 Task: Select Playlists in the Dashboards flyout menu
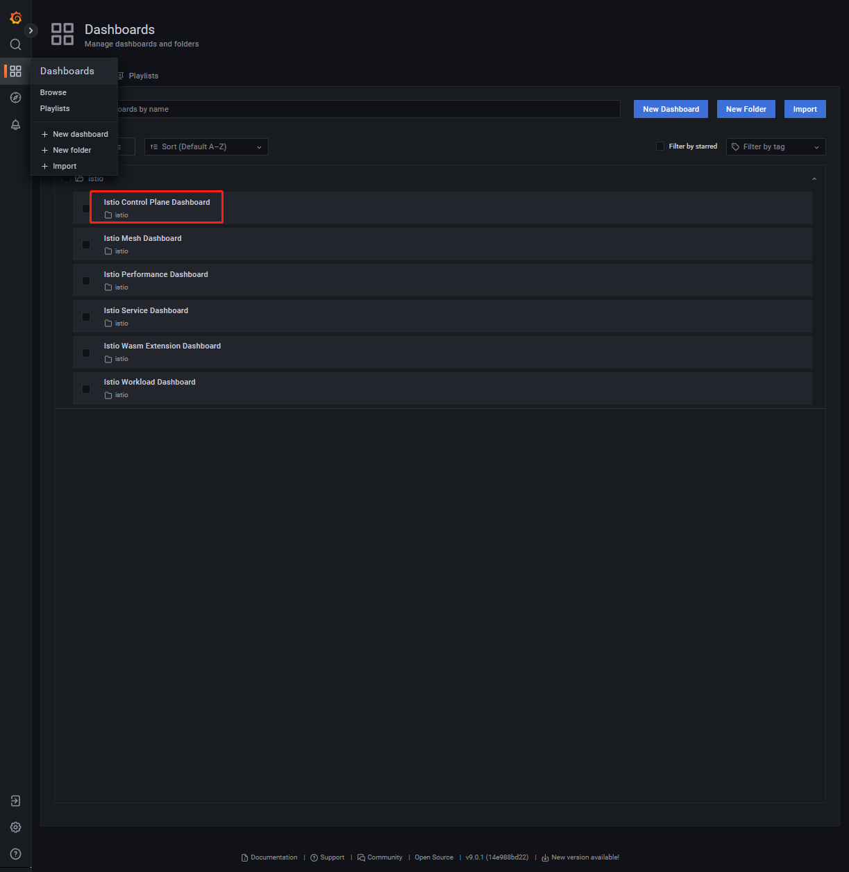coord(55,108)
